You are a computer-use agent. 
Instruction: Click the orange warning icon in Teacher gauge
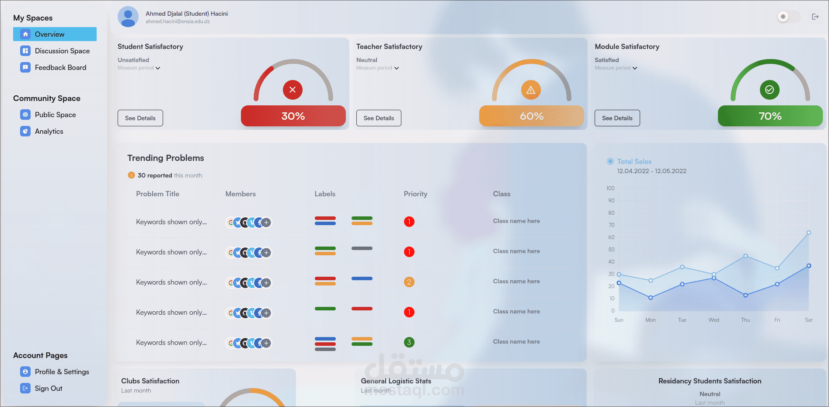[531, 90]
